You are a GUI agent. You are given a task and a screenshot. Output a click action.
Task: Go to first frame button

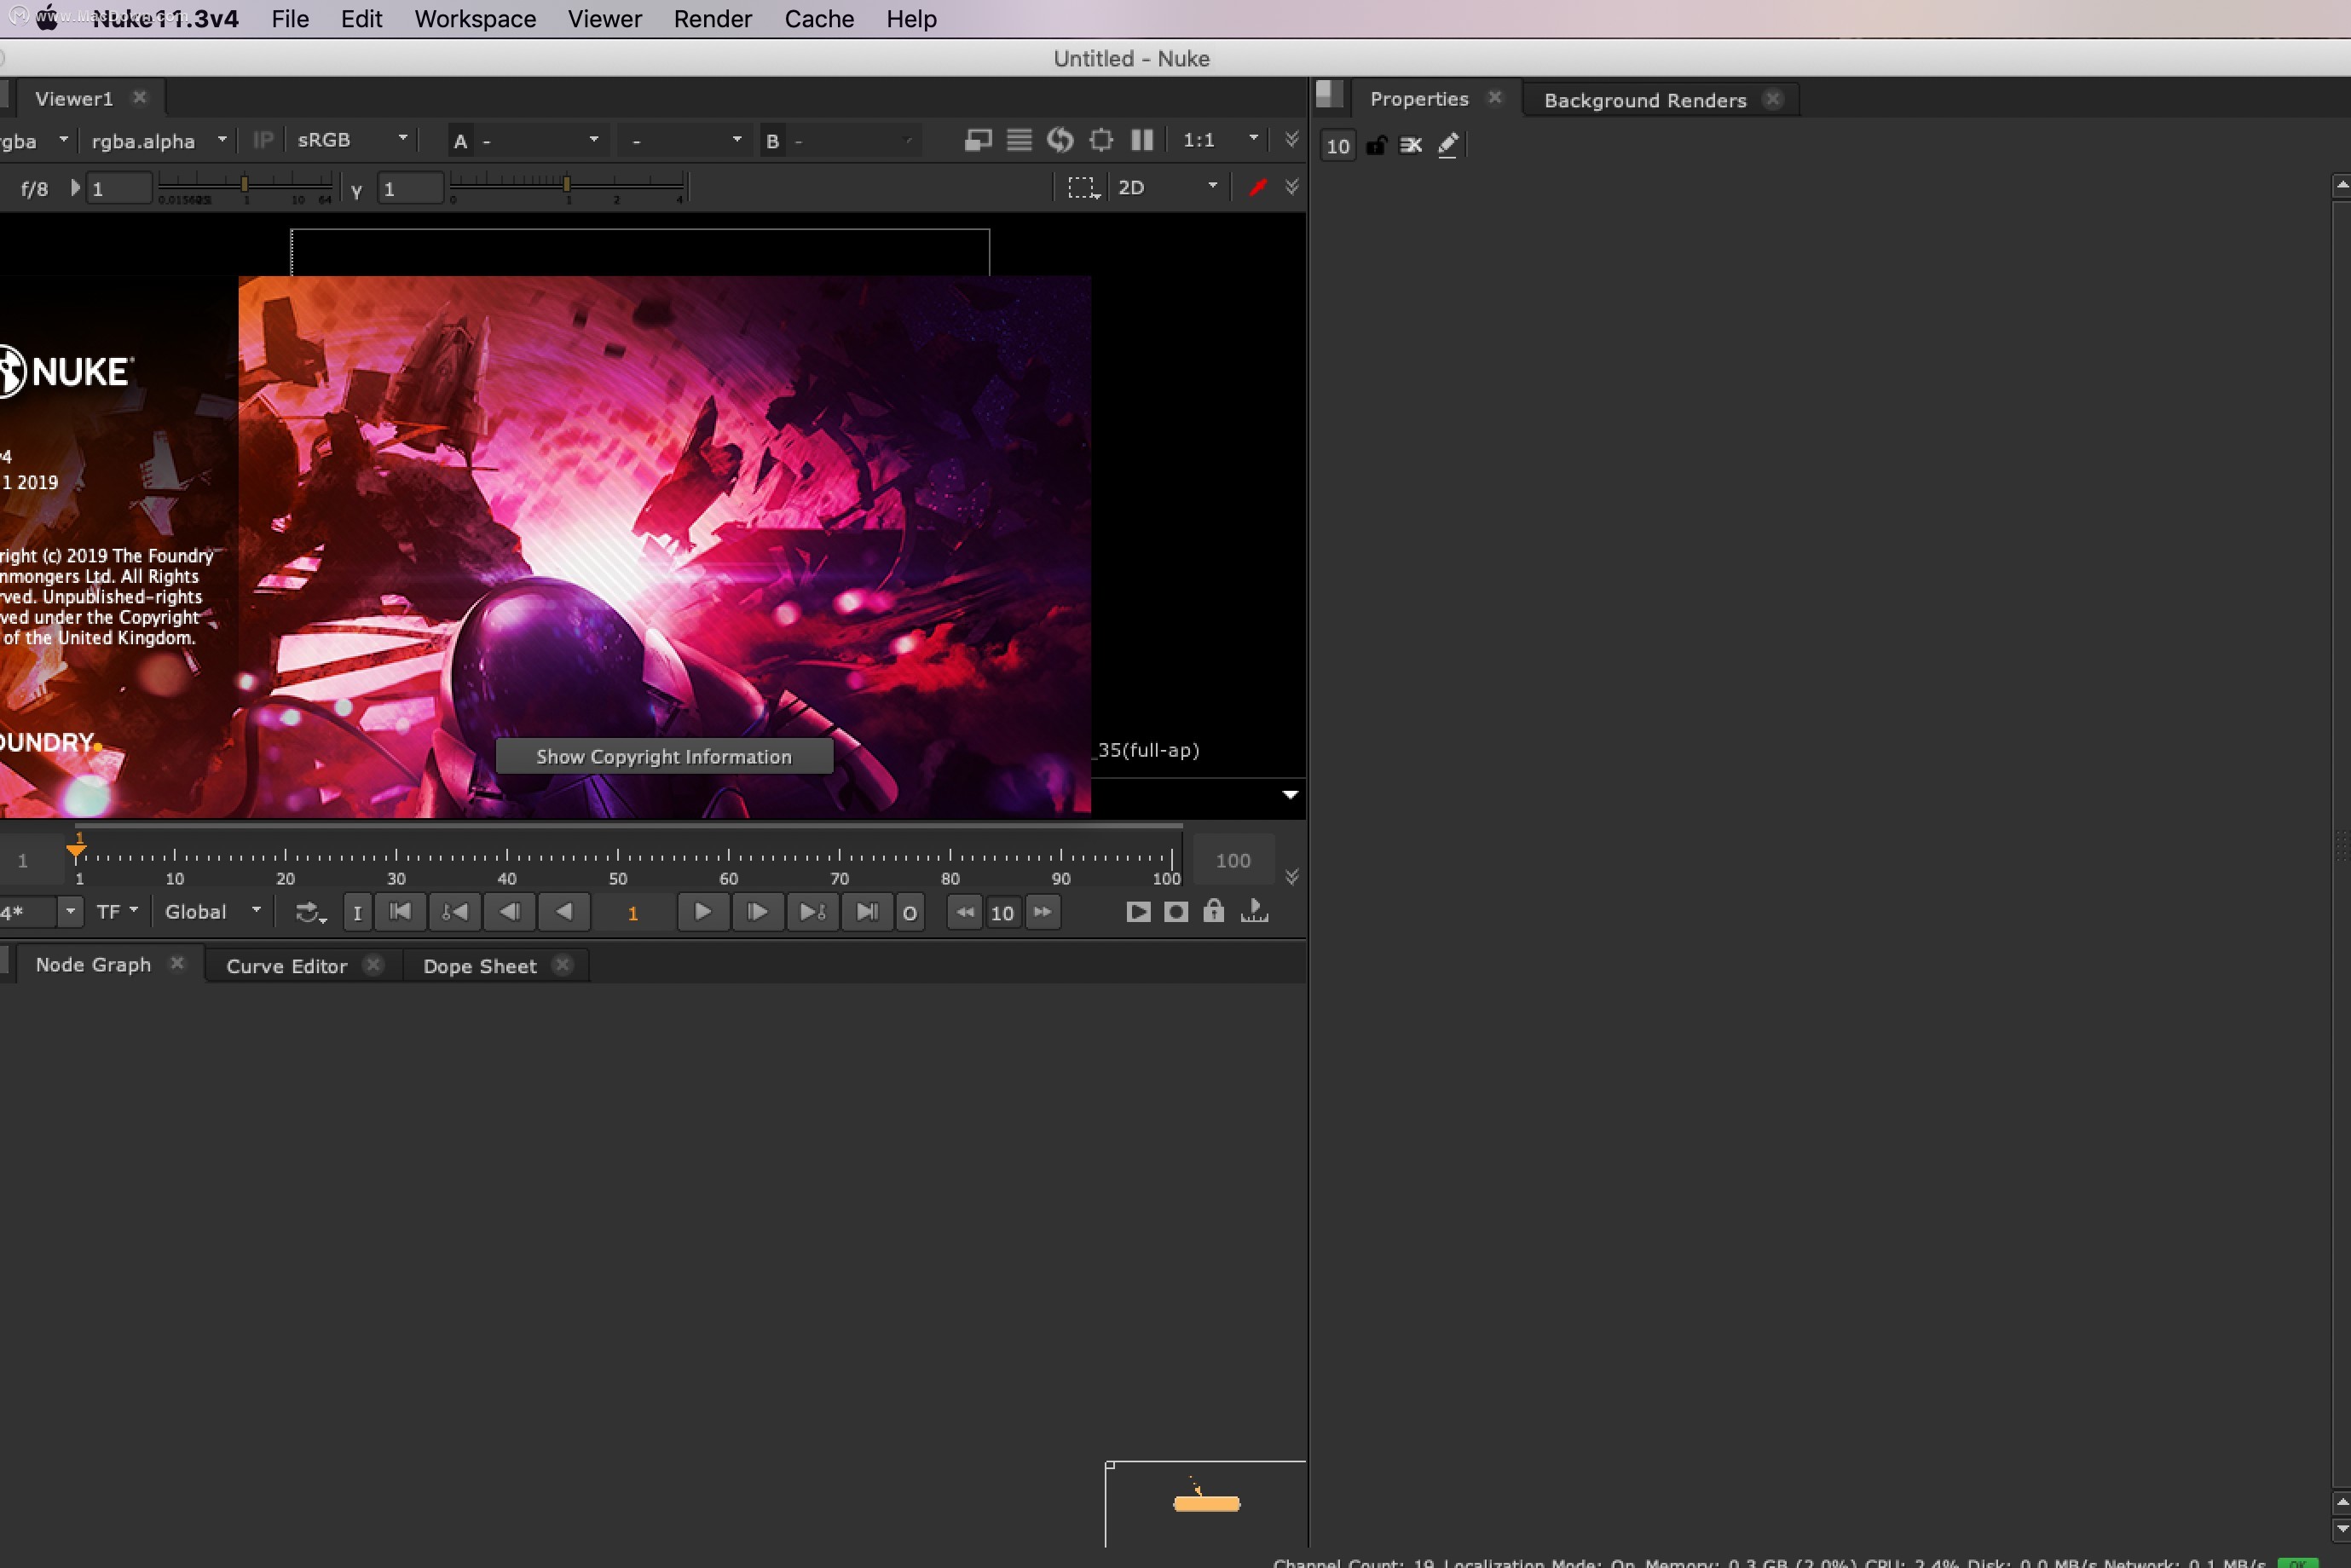pos(400,912)
